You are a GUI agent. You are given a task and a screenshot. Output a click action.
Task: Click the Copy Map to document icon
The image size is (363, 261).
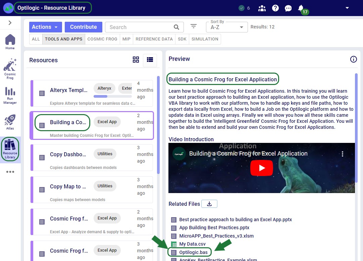pos(42,190)
